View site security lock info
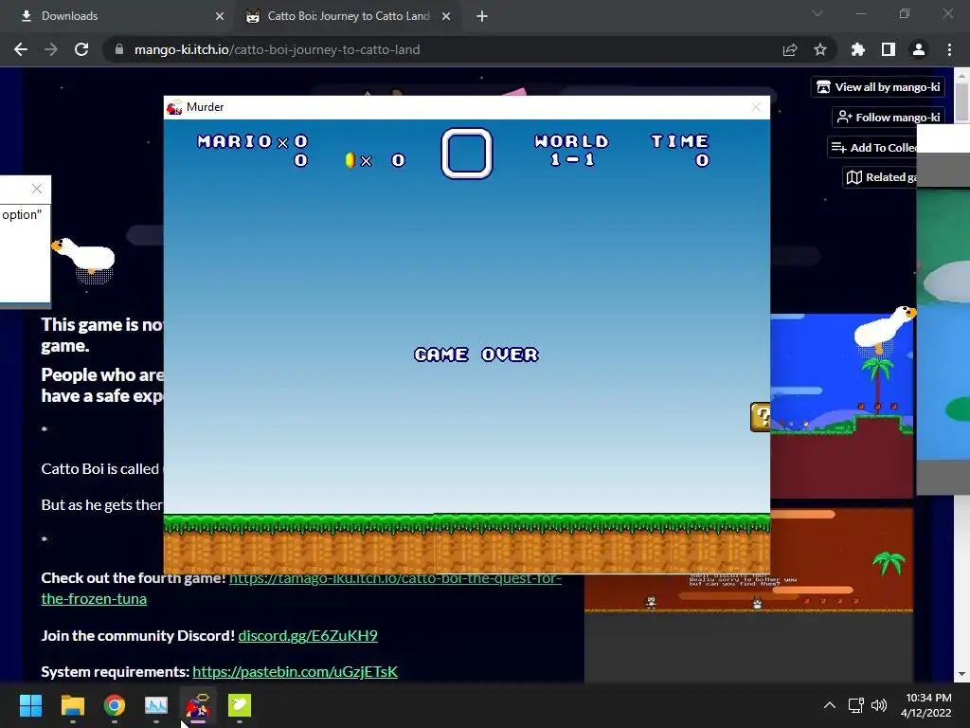Image resolution: width=970 pixels, height=728 pixels. point(119,49)
